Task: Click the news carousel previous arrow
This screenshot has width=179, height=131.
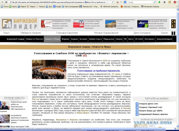Action: (x=173, y=22)
